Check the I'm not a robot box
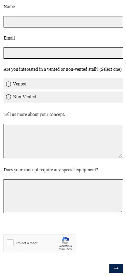The height and width of the screenshot is (276, 126). pyautogui.click(x=10, y=243)
